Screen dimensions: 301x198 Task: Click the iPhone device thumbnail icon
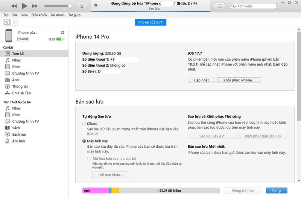pyautogui.click(x=9, y=36)
